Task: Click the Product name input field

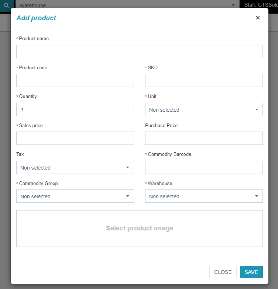Action: click(140, 52)
